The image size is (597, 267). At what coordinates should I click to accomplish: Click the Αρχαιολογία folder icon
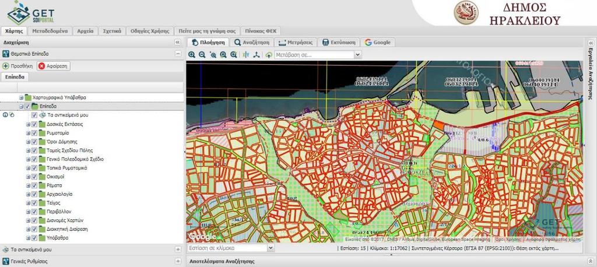42,194
